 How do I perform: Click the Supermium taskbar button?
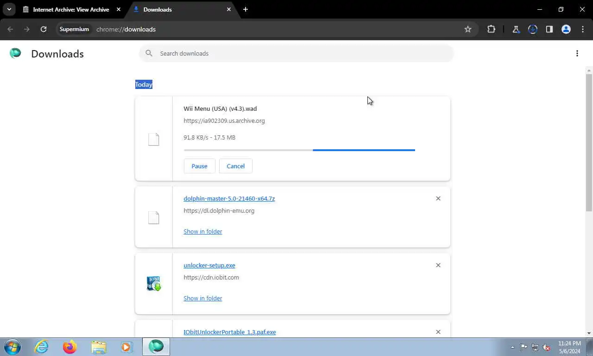(x=156, y=347)
